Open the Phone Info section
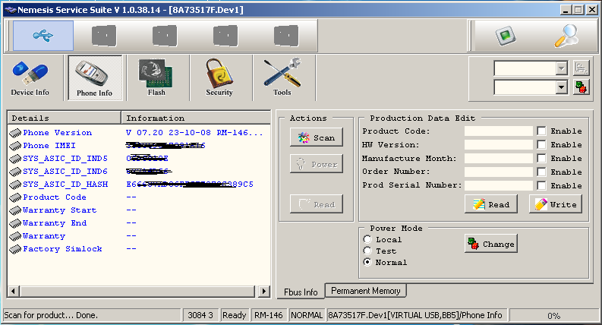Image resolution: width=602 pixels, height=325 pixels. (x=95, y=78)
